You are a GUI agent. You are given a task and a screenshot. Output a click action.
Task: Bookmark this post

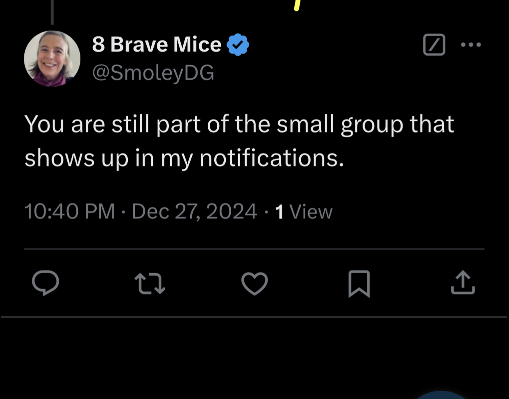[359, 283]
